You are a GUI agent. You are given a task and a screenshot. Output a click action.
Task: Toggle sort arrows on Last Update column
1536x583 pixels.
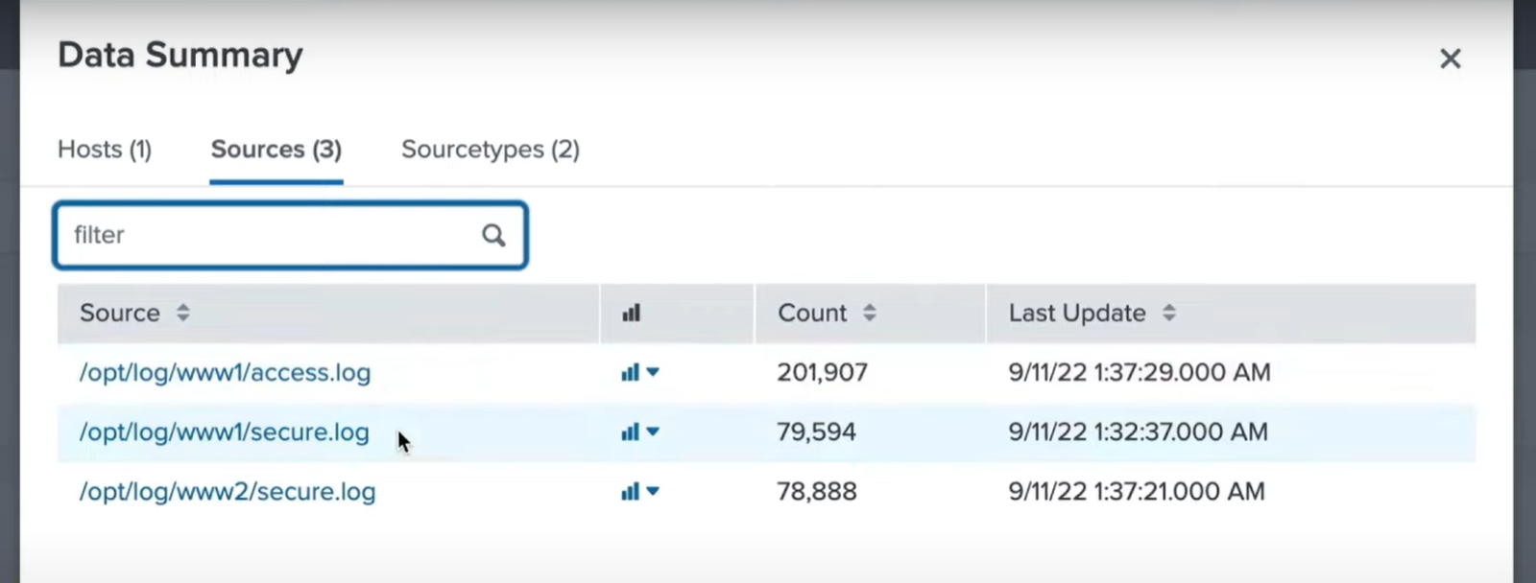1168,313
